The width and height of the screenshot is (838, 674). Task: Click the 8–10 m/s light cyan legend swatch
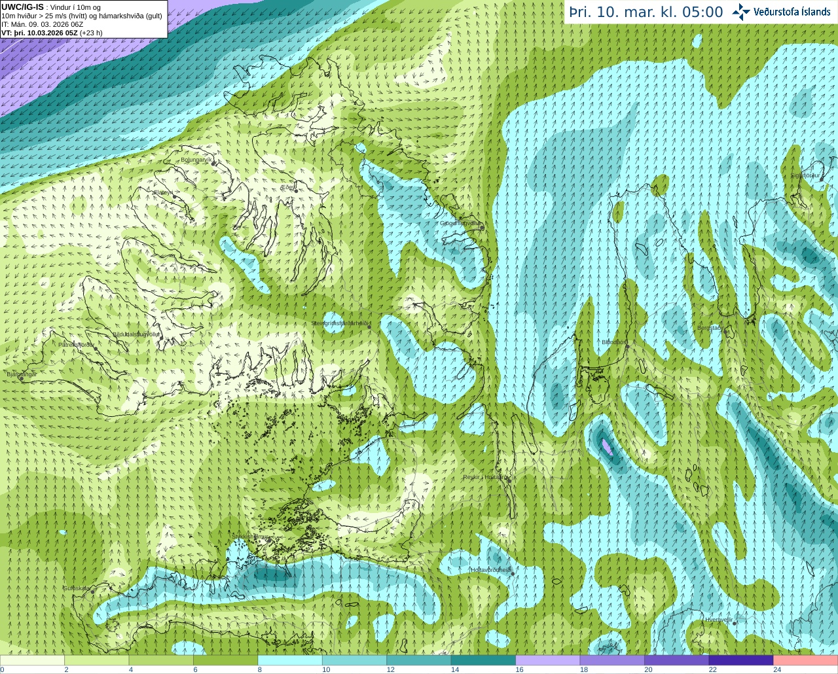290,660
